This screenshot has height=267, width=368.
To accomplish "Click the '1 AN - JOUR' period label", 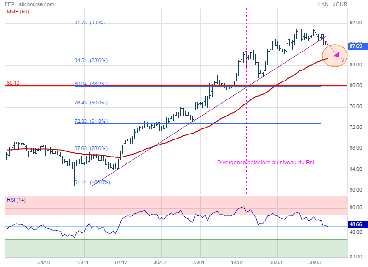I will click(332, 4).
